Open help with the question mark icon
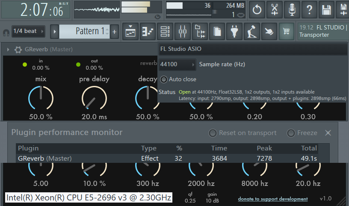The image size is (349, 206). coord(309,9)
